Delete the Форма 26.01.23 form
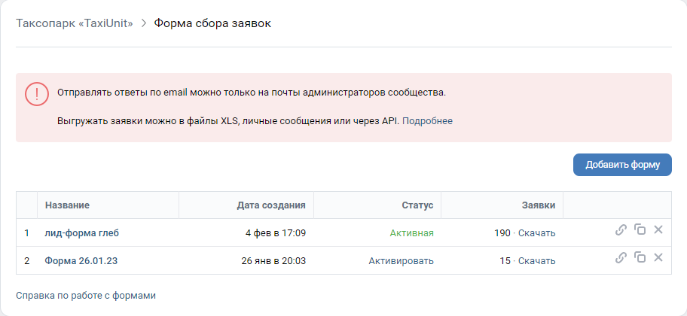Image resolution: width=687 pixels, height=316 pixels. click(658, 257)
